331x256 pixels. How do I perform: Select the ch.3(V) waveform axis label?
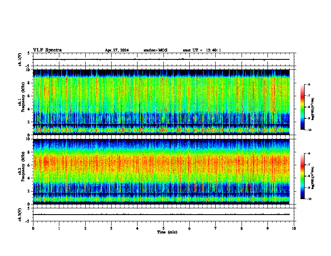click(x=20, y=215)
